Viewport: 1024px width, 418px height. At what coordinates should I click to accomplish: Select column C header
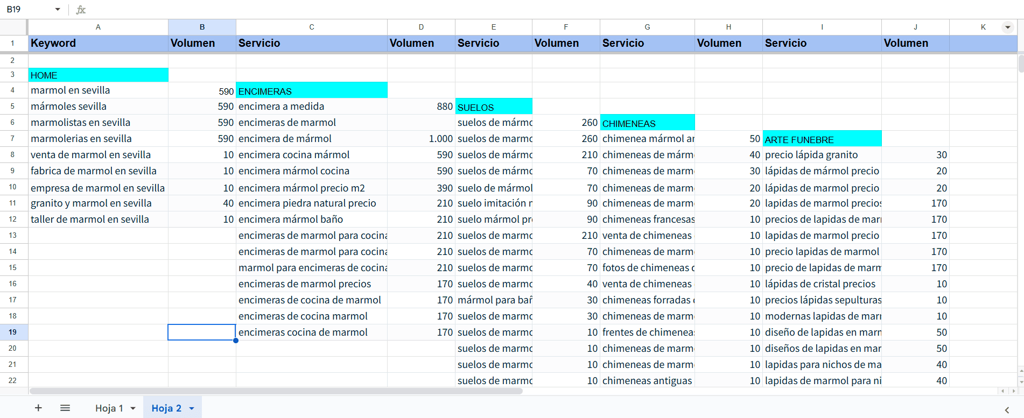coord(311,27)
